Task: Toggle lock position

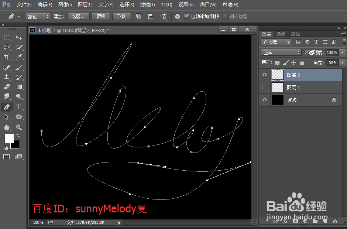Action: (x=294, y=63)
